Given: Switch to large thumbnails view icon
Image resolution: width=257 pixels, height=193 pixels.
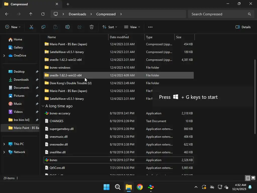Looking at the screenshot, I should [253, 178].
